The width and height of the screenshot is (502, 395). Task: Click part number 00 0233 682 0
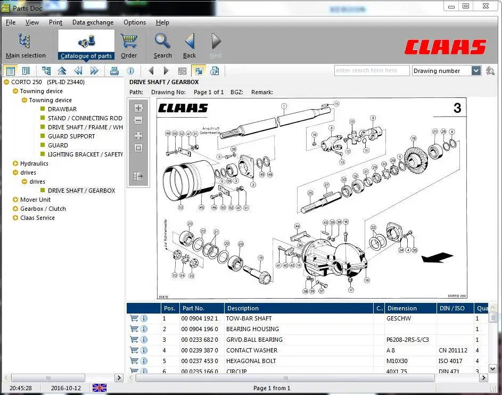click(200, 340)
